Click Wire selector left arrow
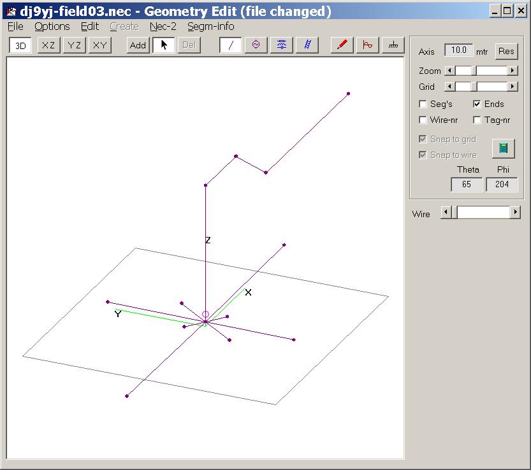Image resolution: width=531 pixels, height=470 pixels. [446, 213]
